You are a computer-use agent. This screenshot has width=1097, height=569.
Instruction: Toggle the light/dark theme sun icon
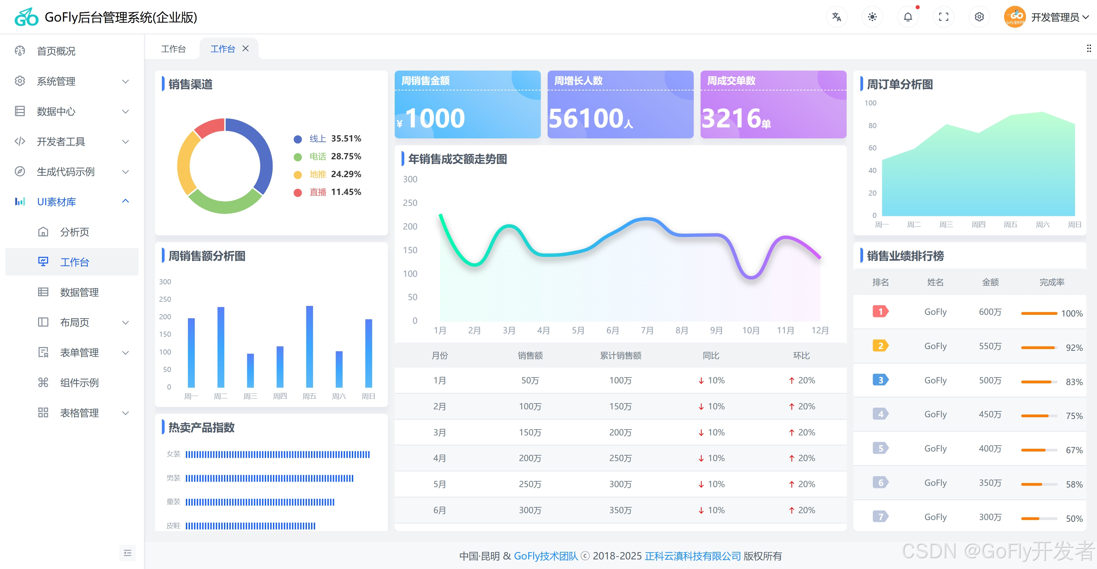[872, 17]
